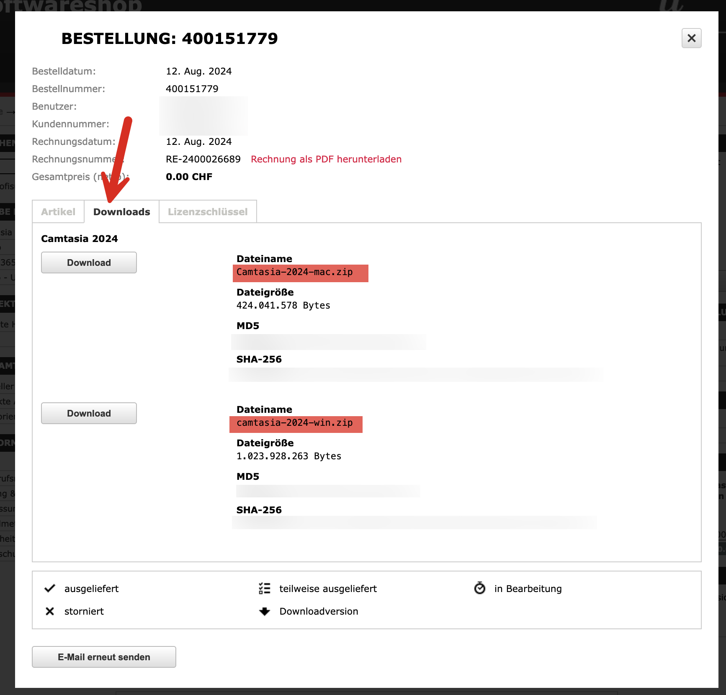This screenshot has height=695, width=726.
Task: Switch to the Artikel tab
Action: tap(58, 212)
